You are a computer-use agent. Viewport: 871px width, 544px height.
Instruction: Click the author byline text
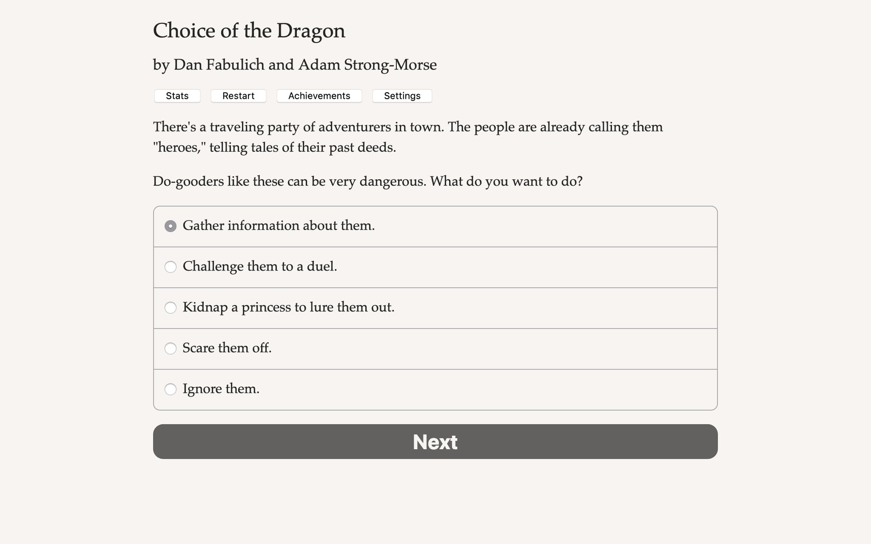pyautogui.click(x=294, y=64)
